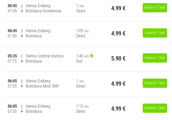Viewport: 172px width, 120px height.
Task: Reserve seat for 05:35 Vienna central station trip
Action: click(x=155, y=58)
